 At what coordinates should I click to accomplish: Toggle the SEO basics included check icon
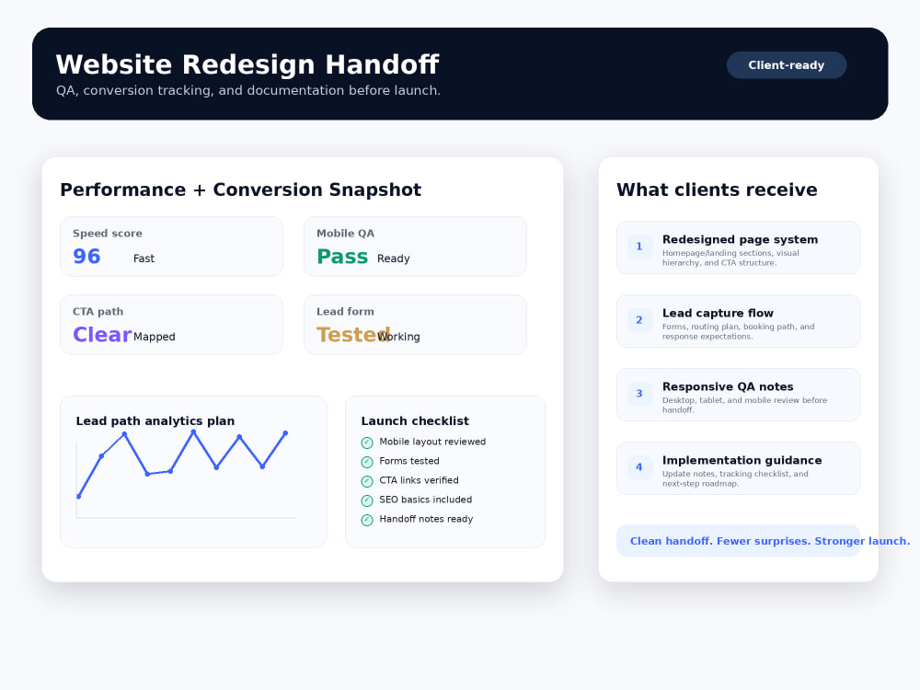(x=367, y=500)
